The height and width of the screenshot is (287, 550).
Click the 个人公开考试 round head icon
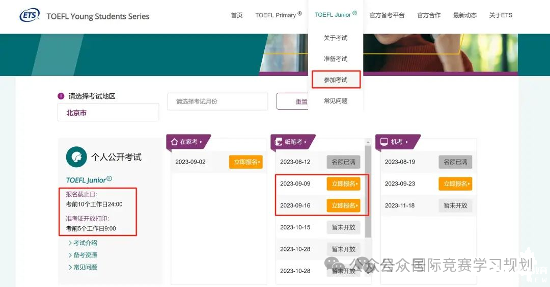[x=76, y=156]
